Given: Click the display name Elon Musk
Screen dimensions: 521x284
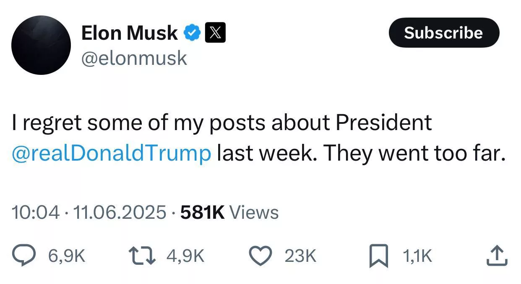Looking at the screenshot, I should tap(129, 33).
